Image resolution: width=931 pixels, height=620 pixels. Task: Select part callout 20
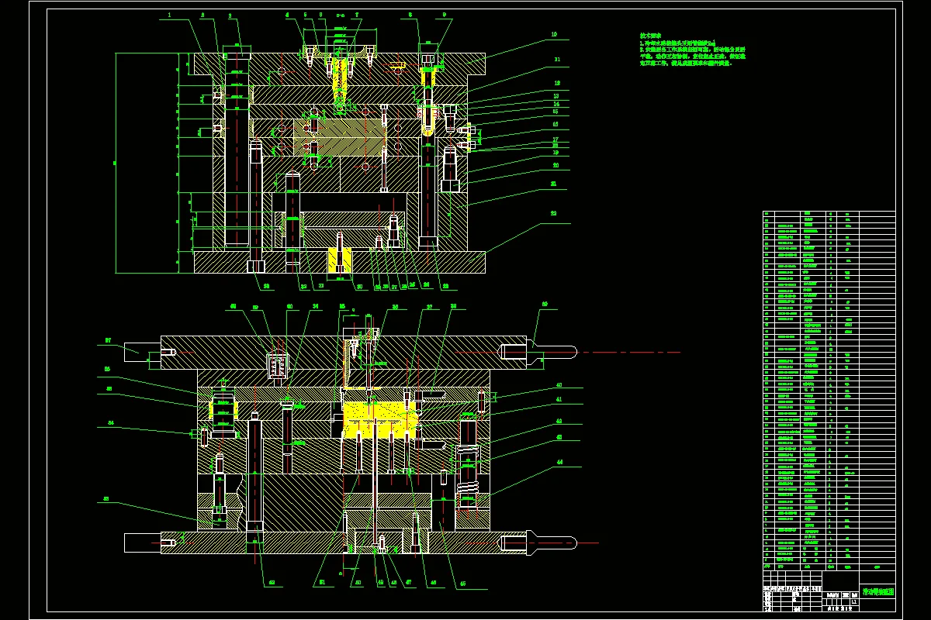555,165
